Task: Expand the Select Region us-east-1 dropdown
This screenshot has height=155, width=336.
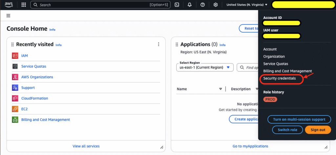Action: [205, 67]
